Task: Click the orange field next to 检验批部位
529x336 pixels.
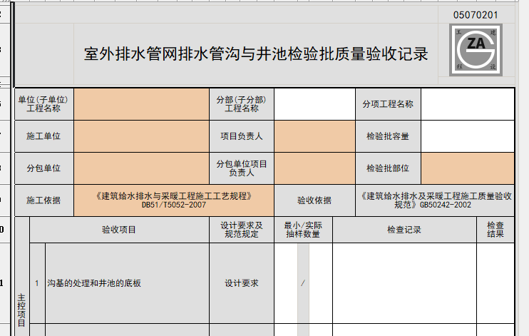Action: click(x=467, y=168)
